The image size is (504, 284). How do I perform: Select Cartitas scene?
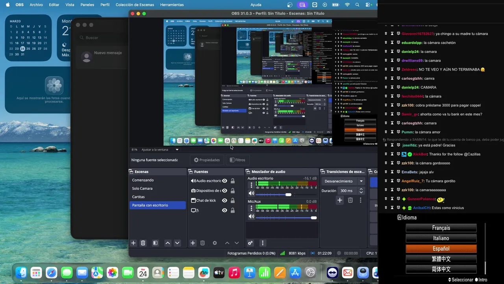point(157,197)
